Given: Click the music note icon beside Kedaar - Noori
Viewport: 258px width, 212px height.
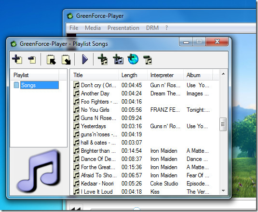Looking at the screenshot, I should pos(76,184).
